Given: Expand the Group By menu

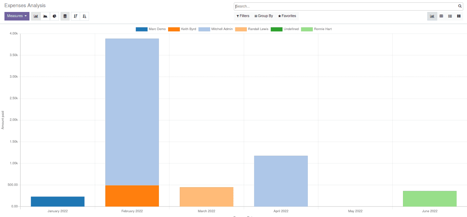Looking at the screenshot, I should (x=264, y=16).
